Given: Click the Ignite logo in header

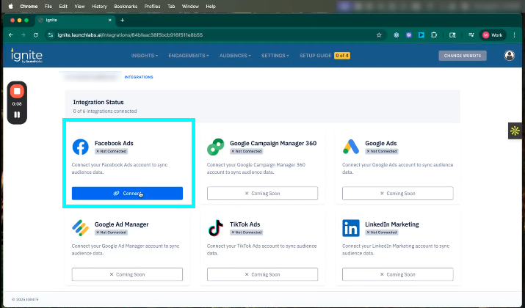Looking at the screenshot, I should (26, 56).
